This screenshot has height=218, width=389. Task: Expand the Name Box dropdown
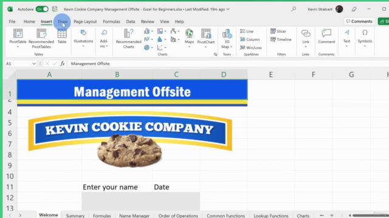pyautogui.click(x=34, y=64)
